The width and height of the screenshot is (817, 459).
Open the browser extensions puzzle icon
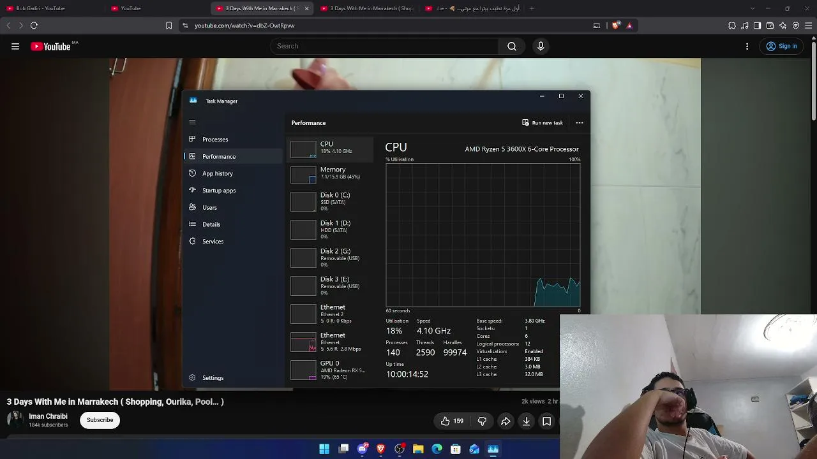(x=732, y=25)
